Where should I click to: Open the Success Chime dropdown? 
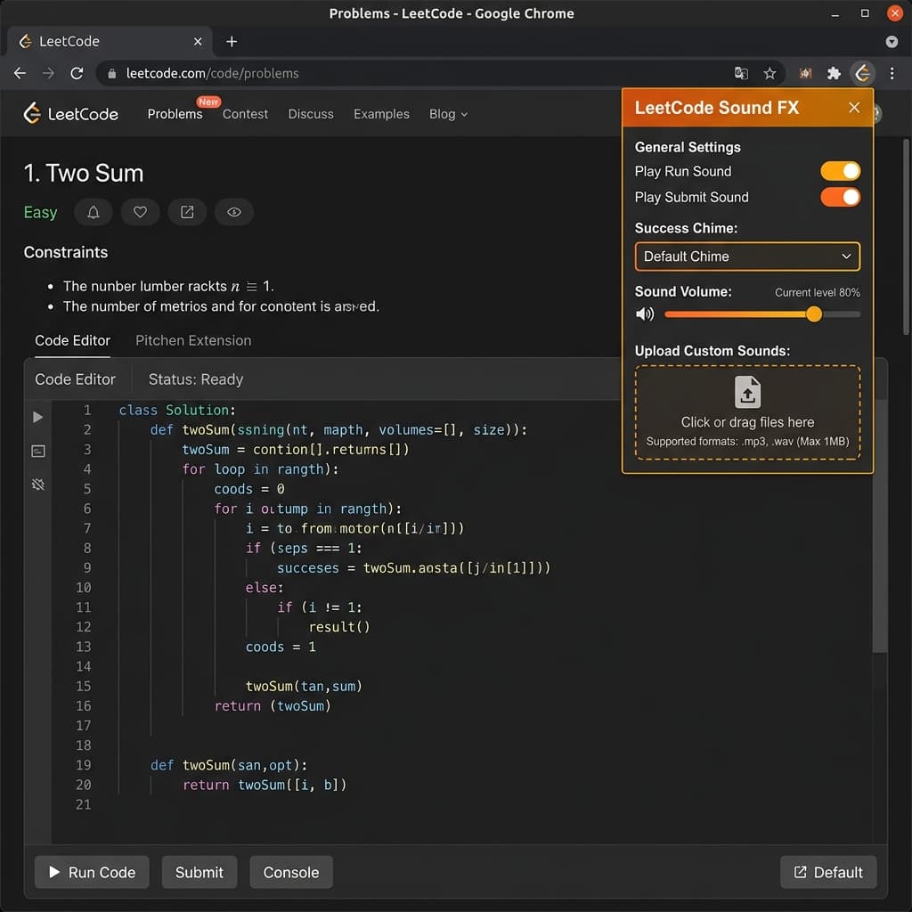tap(747, 256)
